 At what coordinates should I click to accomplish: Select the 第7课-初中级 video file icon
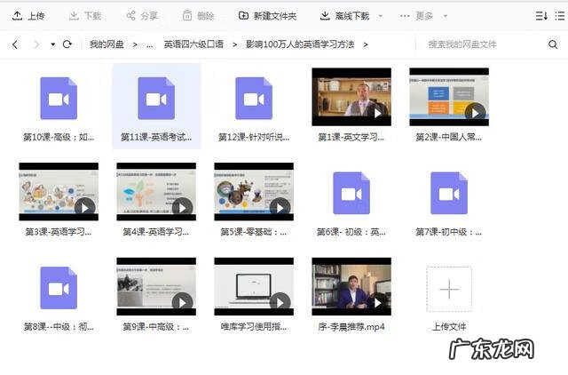click(x=449, y=193)
